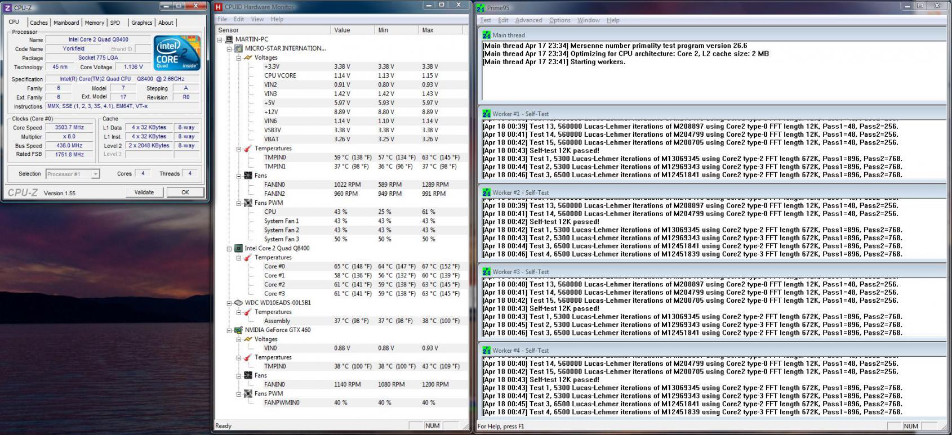The width and height of the screenshot is (952, 435).
Task: Click the NVIDIA GeForce GTX 460 card icon
Action: point(239,330)
